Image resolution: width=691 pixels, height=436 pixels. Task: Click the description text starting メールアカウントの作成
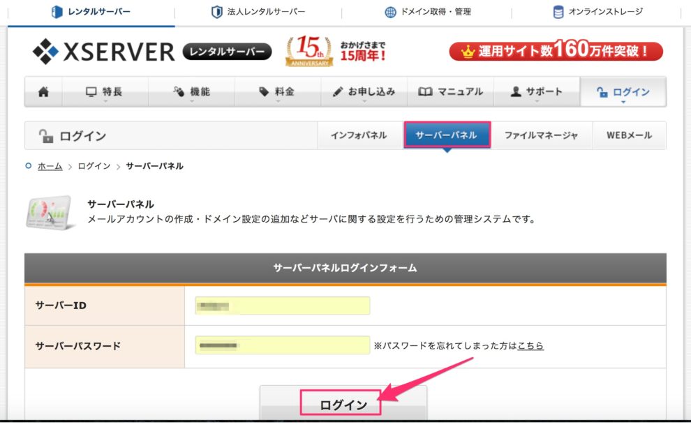[311, 219]
